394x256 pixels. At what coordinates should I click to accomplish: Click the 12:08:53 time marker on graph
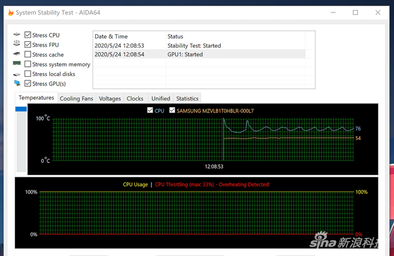pos(214,166)
